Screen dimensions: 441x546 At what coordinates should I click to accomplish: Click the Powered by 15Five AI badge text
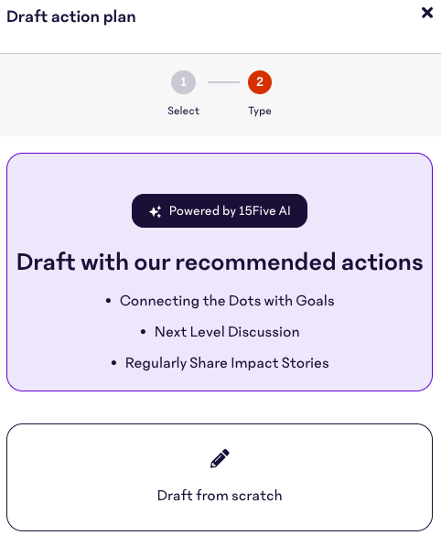pyautogui.click(x=230, y=210)
